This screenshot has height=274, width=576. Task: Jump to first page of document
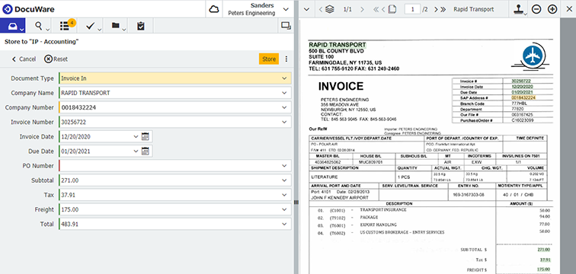click(376, 10)
